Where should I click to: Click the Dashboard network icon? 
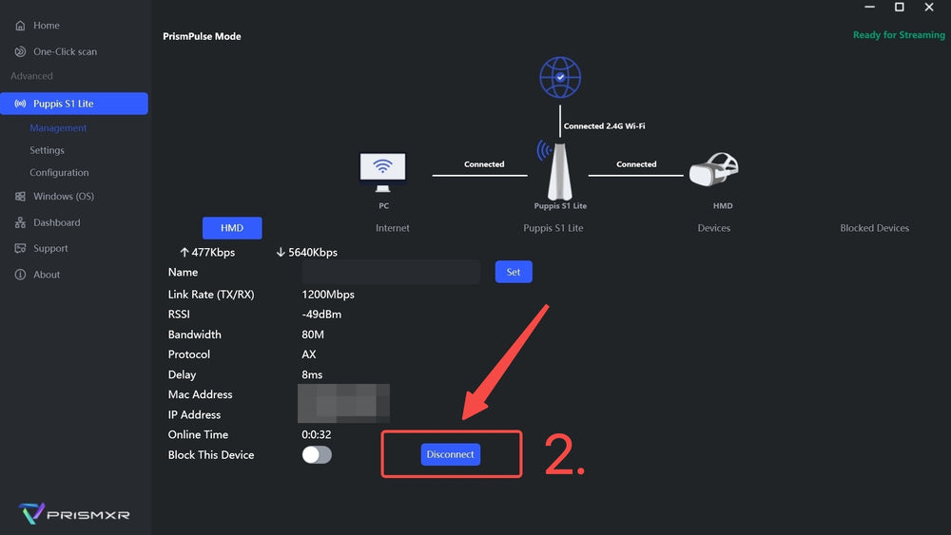(x=20, y=222)
